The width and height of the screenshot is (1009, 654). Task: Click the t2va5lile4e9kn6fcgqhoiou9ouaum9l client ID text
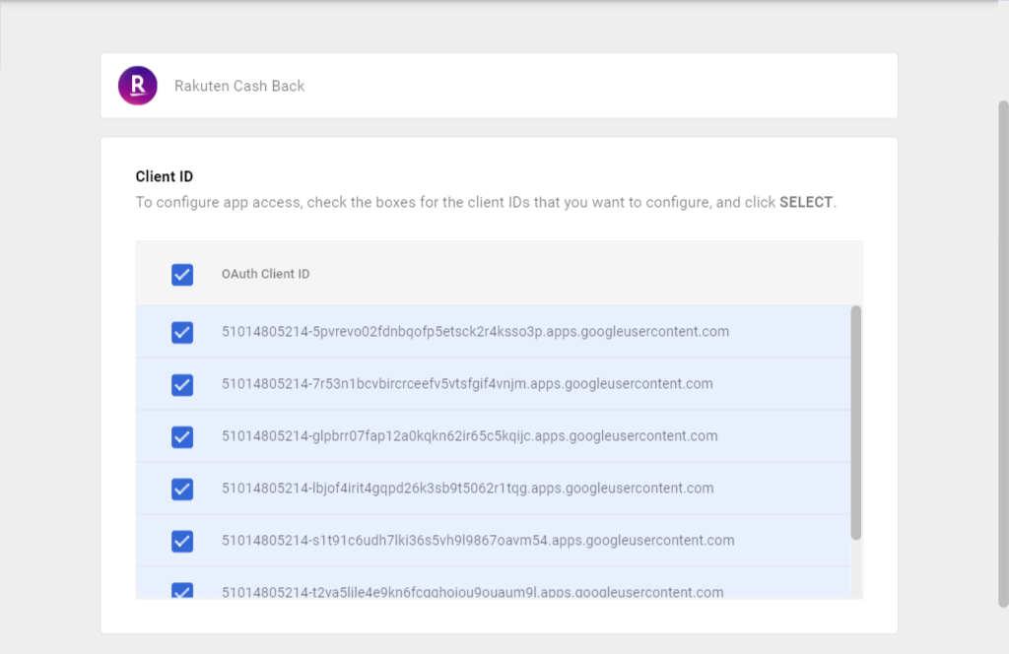473,592
